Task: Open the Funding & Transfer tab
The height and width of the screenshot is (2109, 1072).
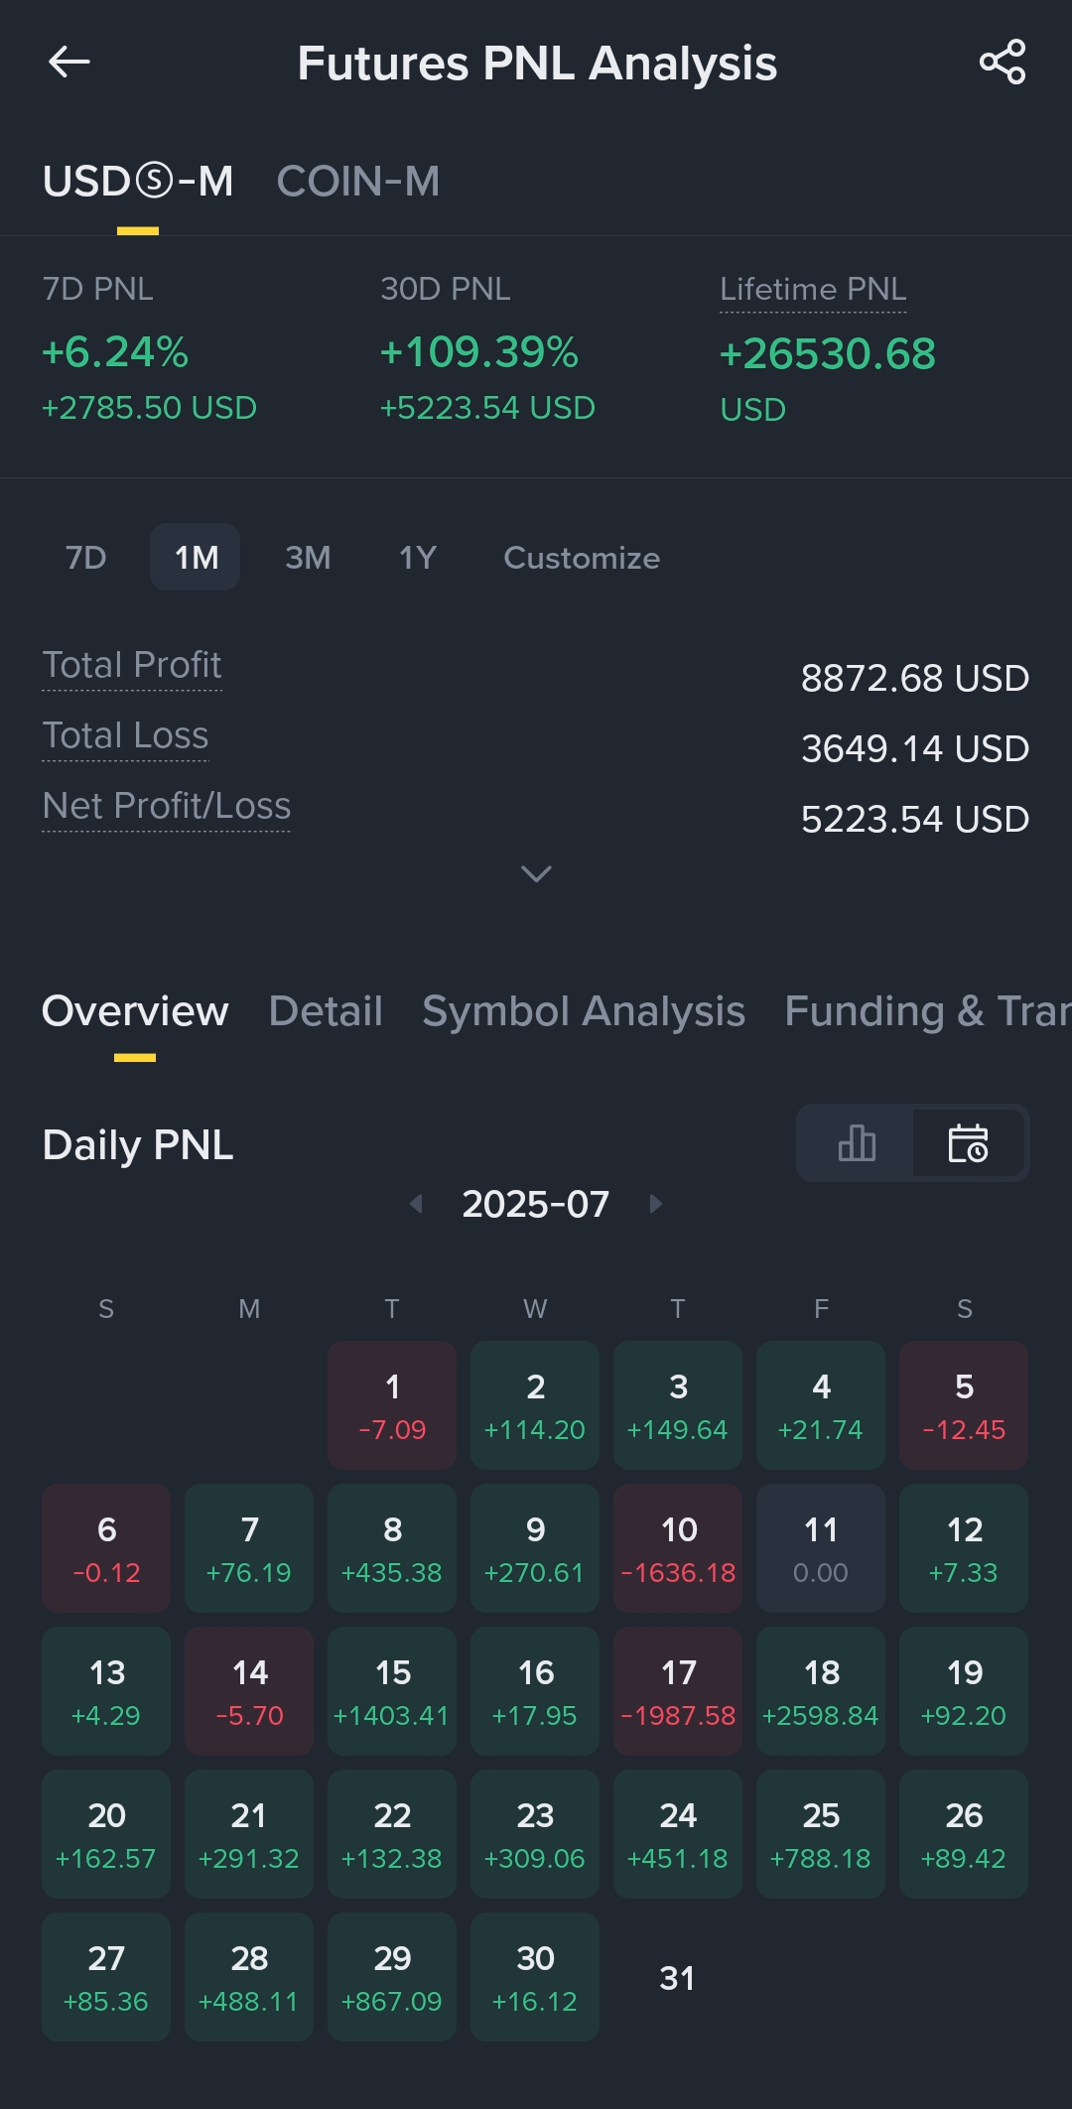Action: pos(927,1011)
